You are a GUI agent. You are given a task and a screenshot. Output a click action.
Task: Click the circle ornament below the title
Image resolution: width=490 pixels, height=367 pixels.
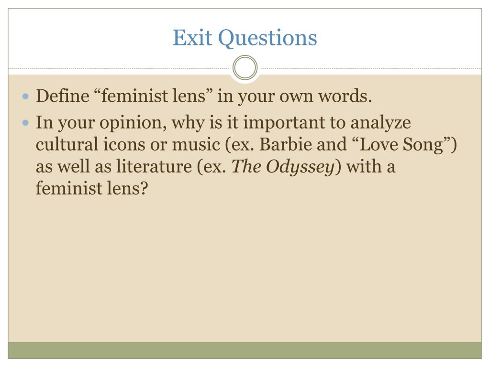point(245,67)
